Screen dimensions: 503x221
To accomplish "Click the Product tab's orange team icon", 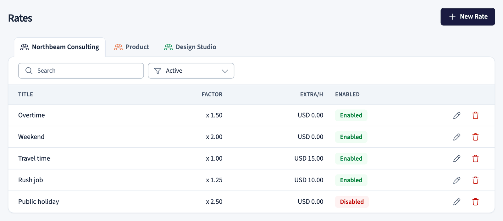I will coord(118,47).
